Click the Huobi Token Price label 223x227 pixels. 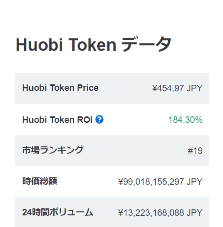(x=60, y=88)
